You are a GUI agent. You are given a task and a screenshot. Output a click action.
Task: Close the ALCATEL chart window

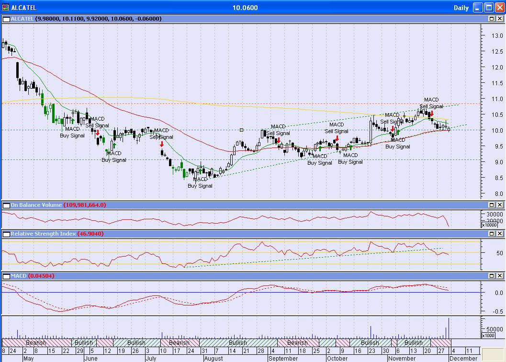500,8
